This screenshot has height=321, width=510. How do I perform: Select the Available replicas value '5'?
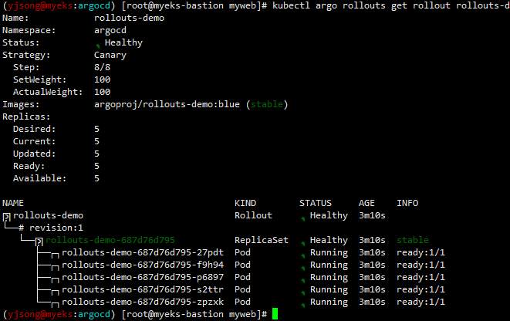pos(96,178)
